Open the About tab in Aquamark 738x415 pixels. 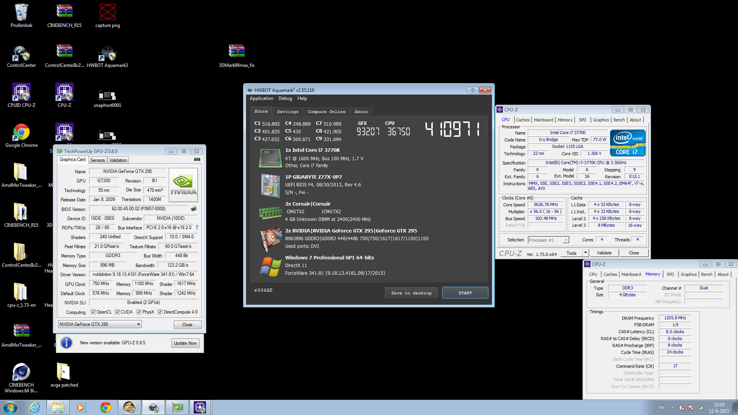click(361, 111)
